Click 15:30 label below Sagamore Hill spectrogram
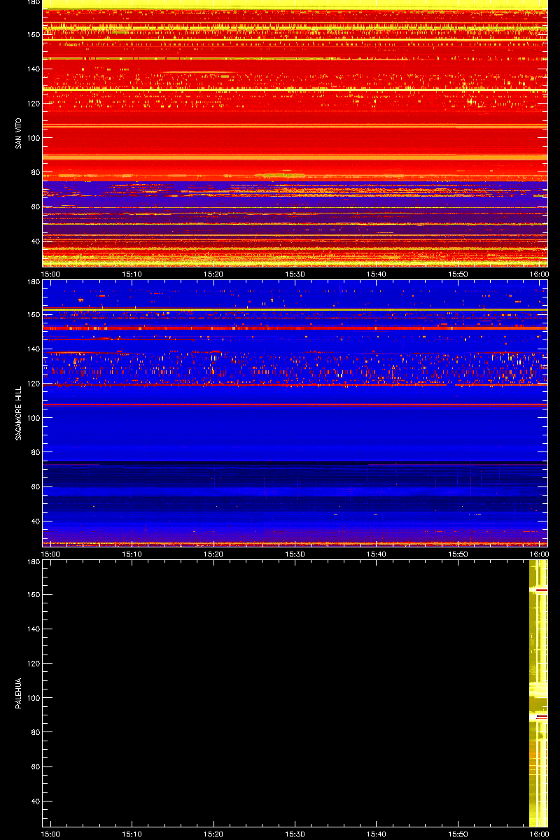The height and width of the screenshot is (840, 560). click(x=295, y=554)
